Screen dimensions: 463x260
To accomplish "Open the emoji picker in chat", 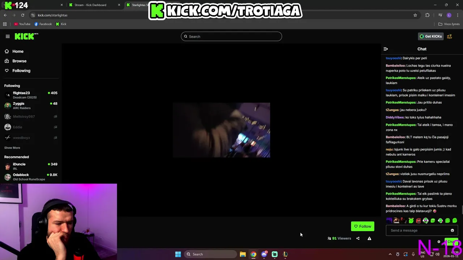I will pyautogui.click(x=452, y=230).
